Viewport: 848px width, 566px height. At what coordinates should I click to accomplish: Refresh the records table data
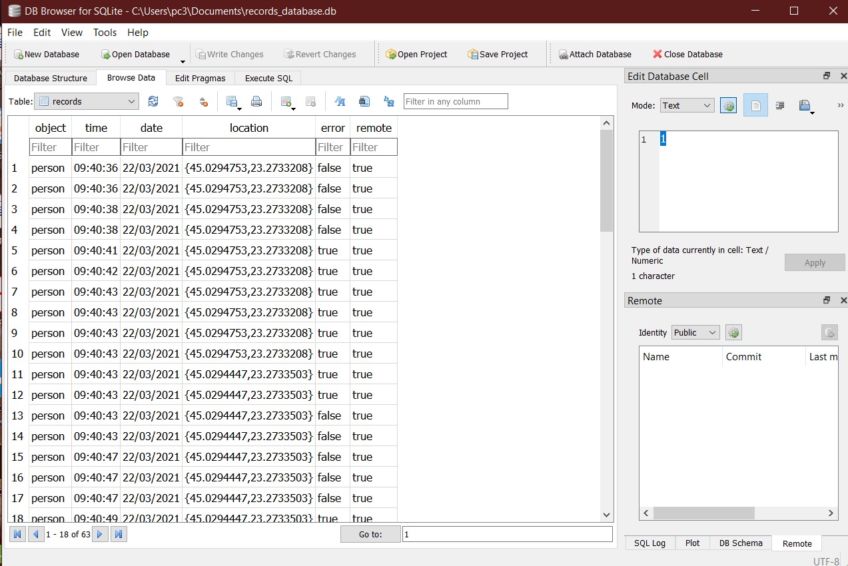click(153, 101)
